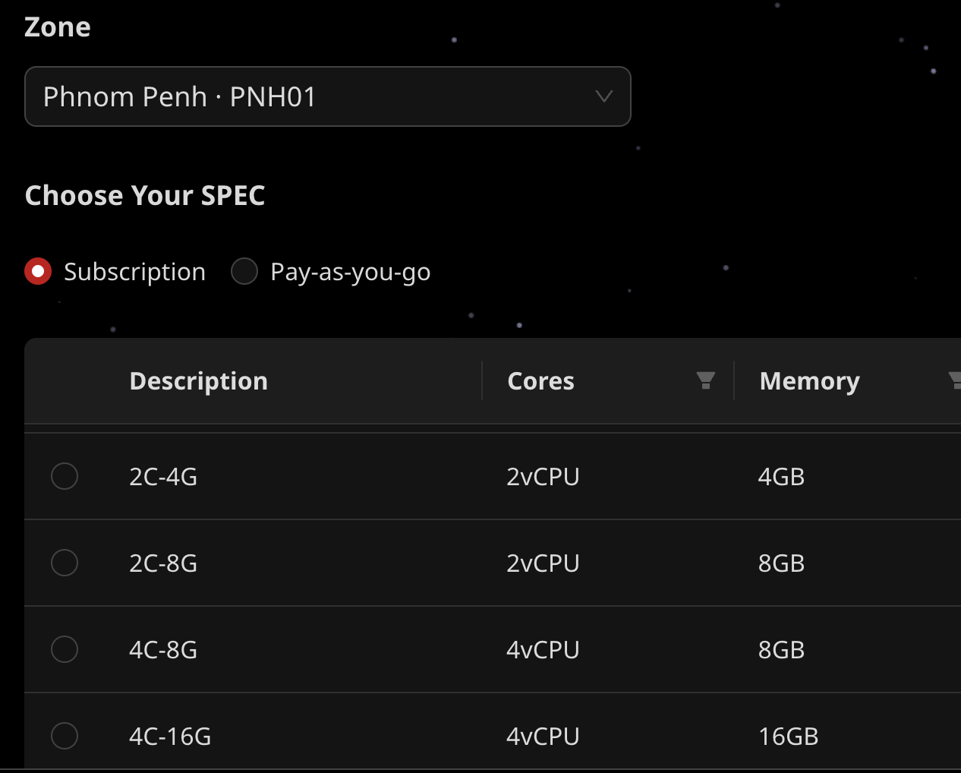
Task: Click the Memory column header
Action: 809,380
